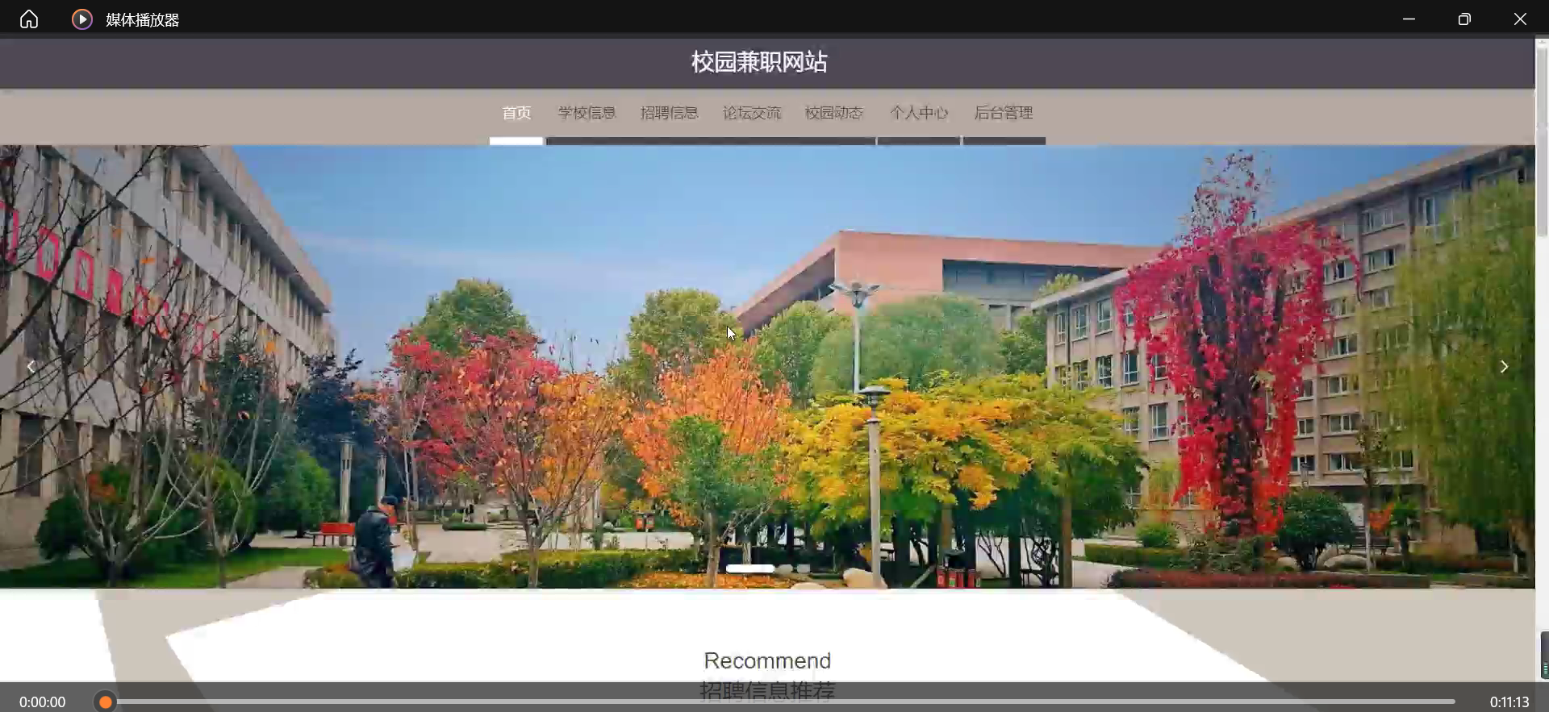This screenshot has height=712, width=1549.
Task: Click the elapsed time 0:00:00
Action: pos(43,702)
